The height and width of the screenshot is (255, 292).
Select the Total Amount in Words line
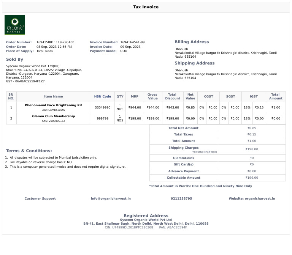(201, 186)
